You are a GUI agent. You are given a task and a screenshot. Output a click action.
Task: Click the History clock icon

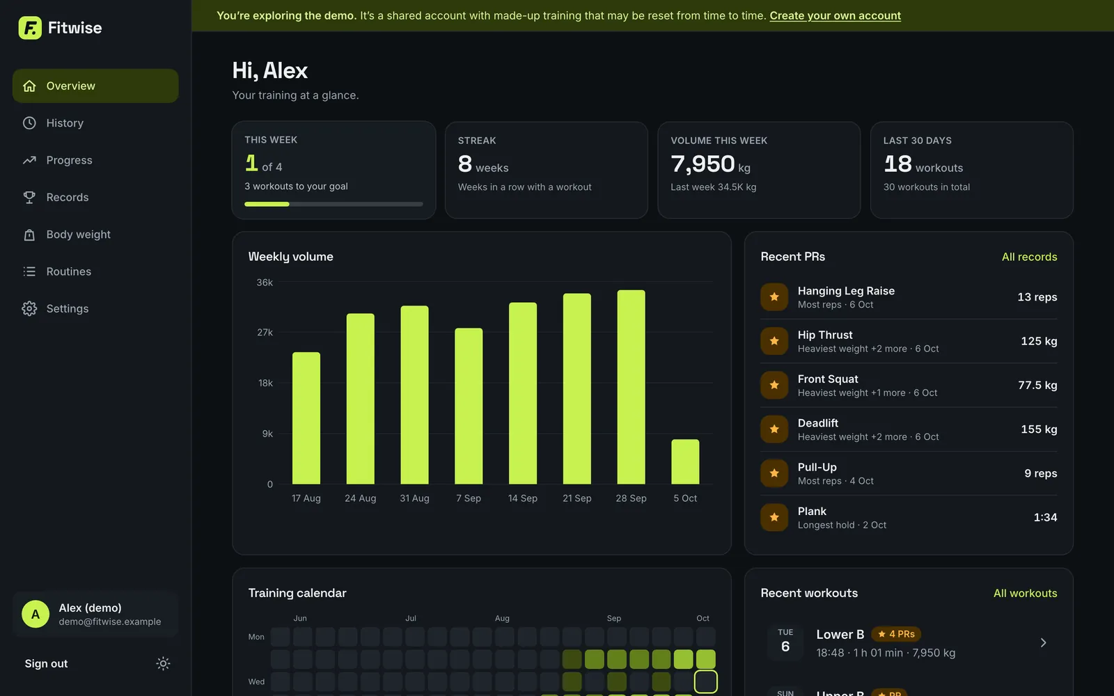tap(29, 123)
